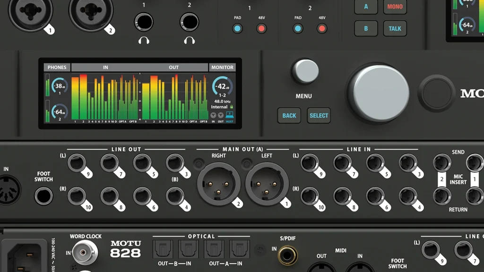Screen dimensions: 484x272
Task: Click the headphone 2 jack
Action: click(x=189, y=22)
